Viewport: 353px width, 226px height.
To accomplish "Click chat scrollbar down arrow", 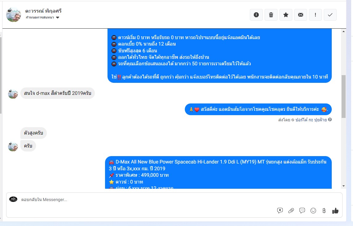I will click(343, 186).
